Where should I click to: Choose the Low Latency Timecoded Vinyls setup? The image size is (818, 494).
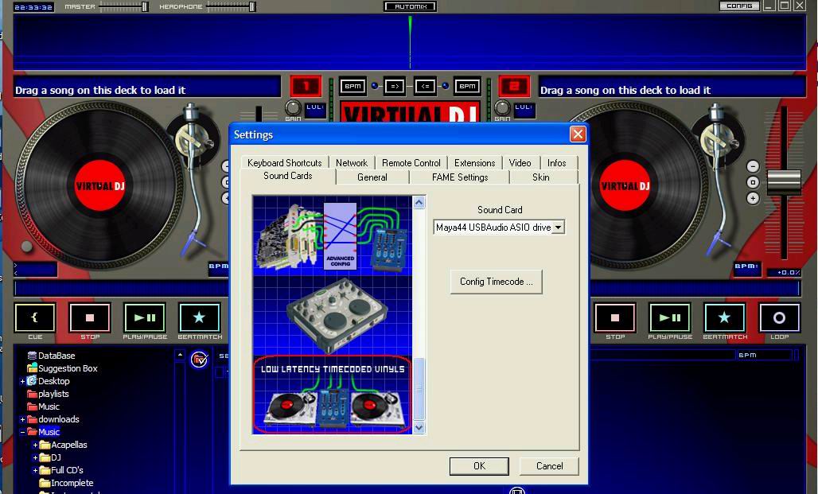coord(333,395)
